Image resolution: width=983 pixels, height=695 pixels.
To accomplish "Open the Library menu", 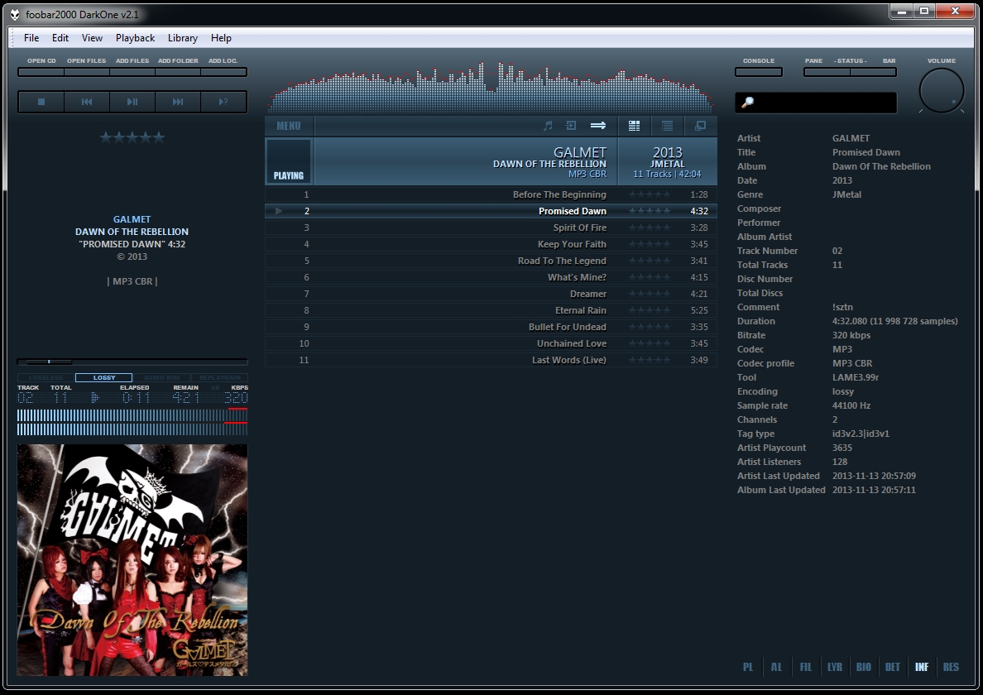I will point(182,37).
